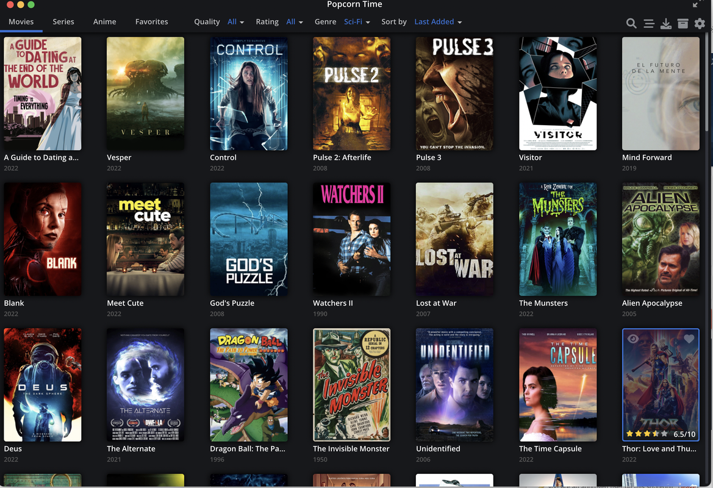The image size is (713, 488).
Task: Open the Deus movie poster
Action: 43,385
